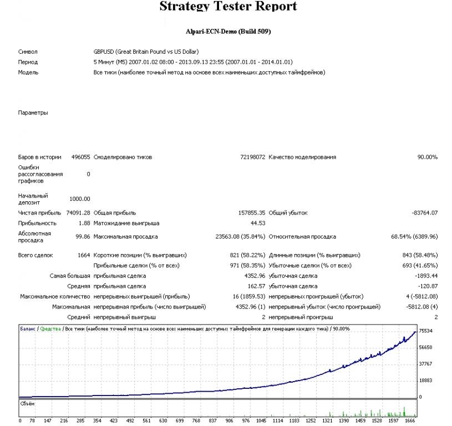Select consecutive wins value 16 (1859.53)

pos(249,297)
